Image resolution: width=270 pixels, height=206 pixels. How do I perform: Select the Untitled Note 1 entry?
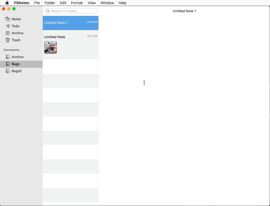(x=70, y=23)
